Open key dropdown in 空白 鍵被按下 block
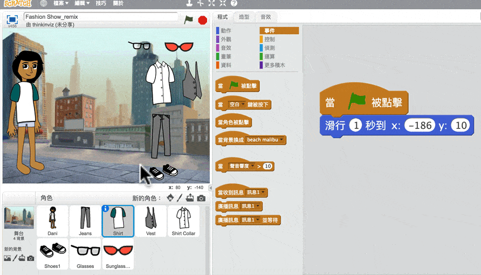This screenshot has width=481, height=275. coord(237,105)
